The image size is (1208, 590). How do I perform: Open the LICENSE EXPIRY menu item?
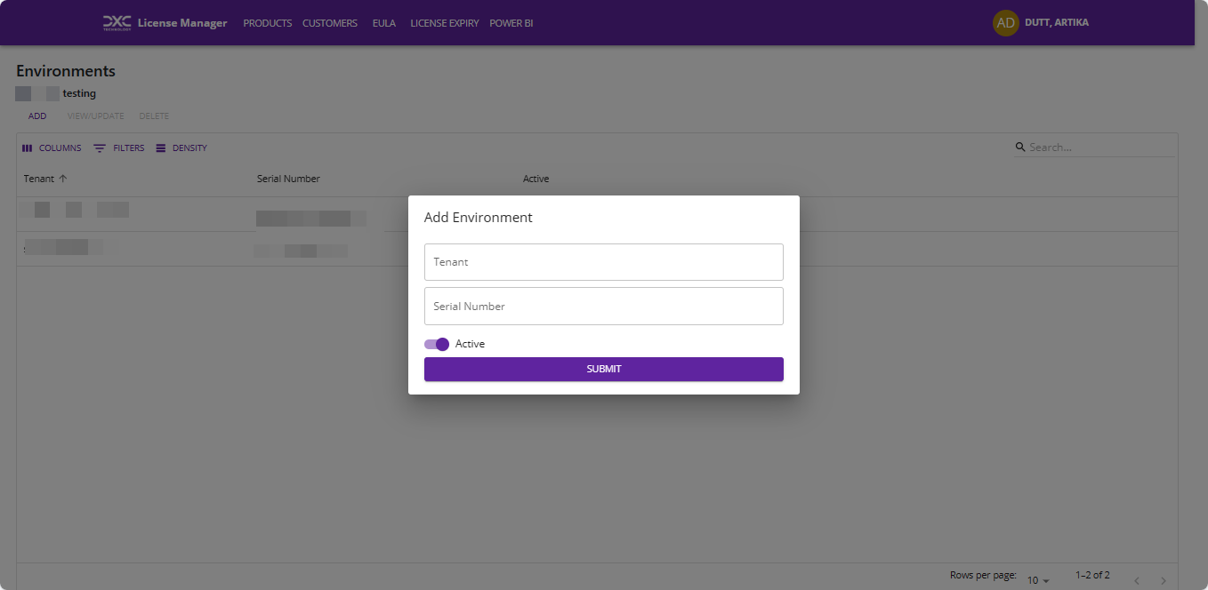444,23
